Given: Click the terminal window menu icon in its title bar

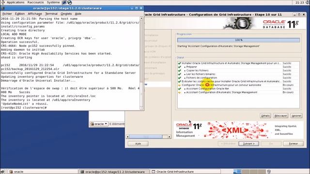Looking at the screenshot, I should click(x=2, y=8).
